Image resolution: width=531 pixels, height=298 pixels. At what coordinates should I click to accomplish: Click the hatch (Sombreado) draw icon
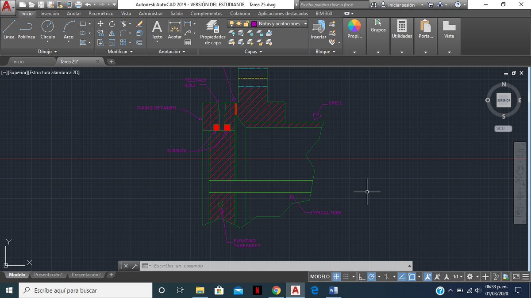pyautogui.click(x=83, y=42)
